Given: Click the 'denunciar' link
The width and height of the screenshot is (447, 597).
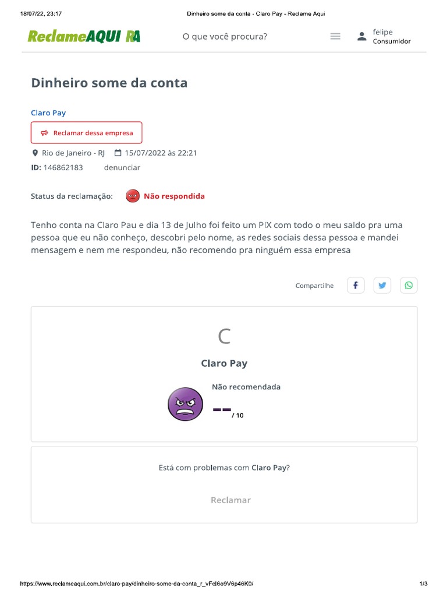Looking at the screenshot, I should 122,167.
